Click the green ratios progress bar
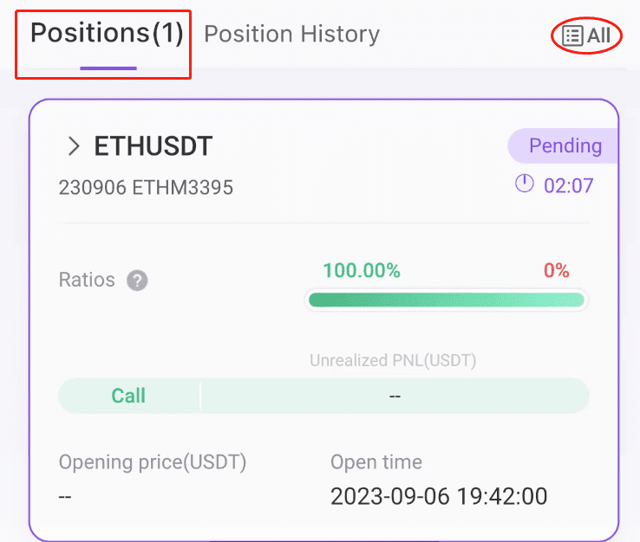 click(x=447, y=300)
